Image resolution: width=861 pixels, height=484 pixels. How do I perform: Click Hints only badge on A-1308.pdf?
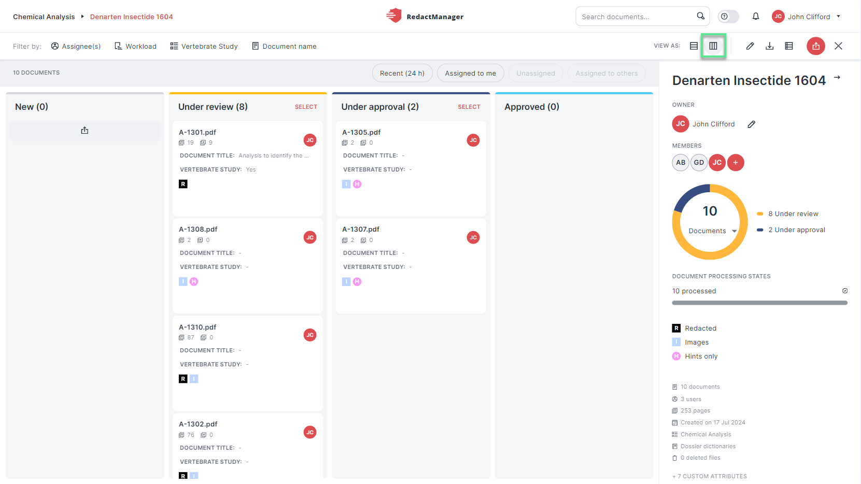pos(194,281)
